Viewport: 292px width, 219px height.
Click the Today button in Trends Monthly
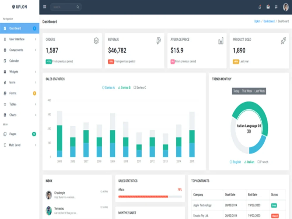(237, 91)
